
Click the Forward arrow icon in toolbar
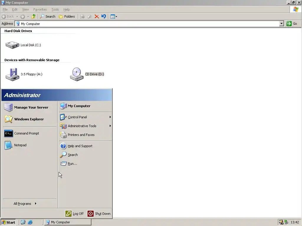point(22,16)
